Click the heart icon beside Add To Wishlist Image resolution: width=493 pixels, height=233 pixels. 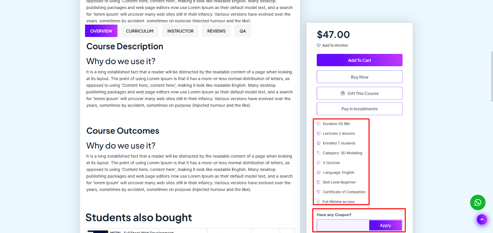coord(319,45)
